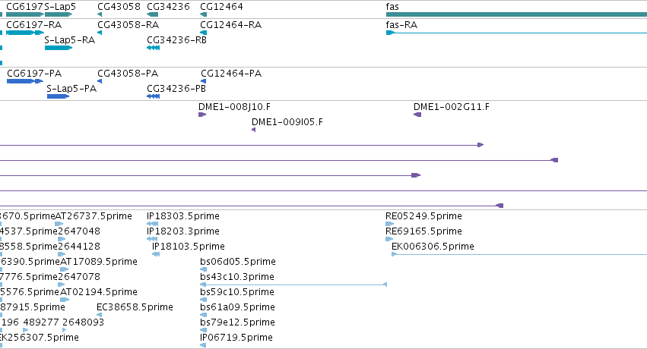Select the bs06d05.5prime EST label
The height and width of the screenshot is (349, 647).
coord(238,262)
